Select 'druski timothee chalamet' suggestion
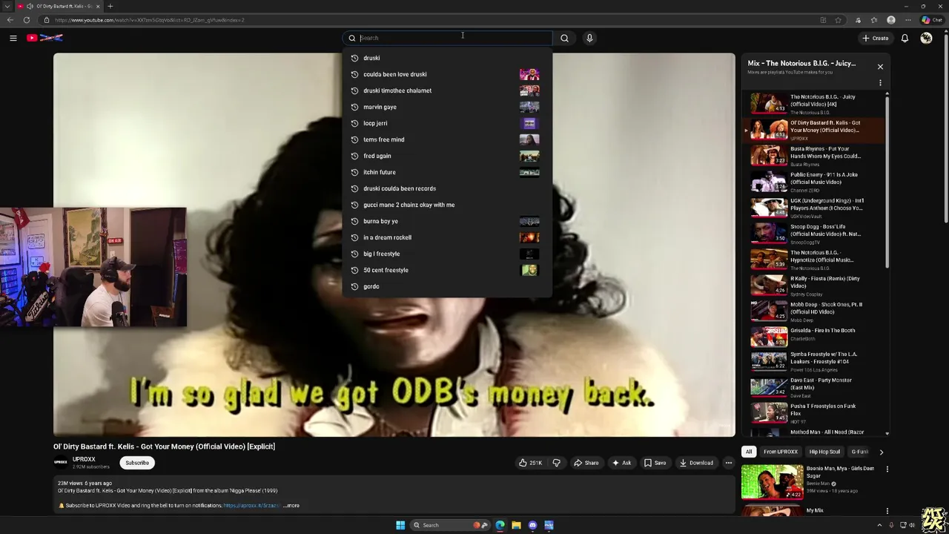This screenshot has width=949, height=534. (447, 90)
